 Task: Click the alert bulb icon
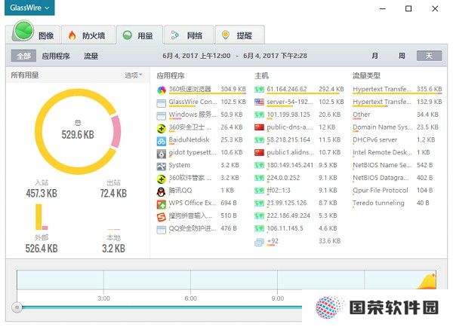point(225,35)
